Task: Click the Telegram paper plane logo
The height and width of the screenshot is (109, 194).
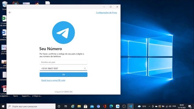Action: tap(63, 32)
